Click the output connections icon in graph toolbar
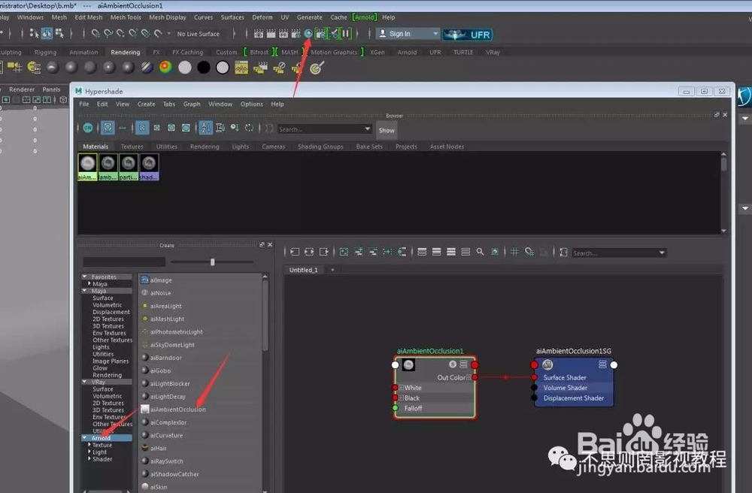This screenshot has height=493, width=752. coord(324,252)
